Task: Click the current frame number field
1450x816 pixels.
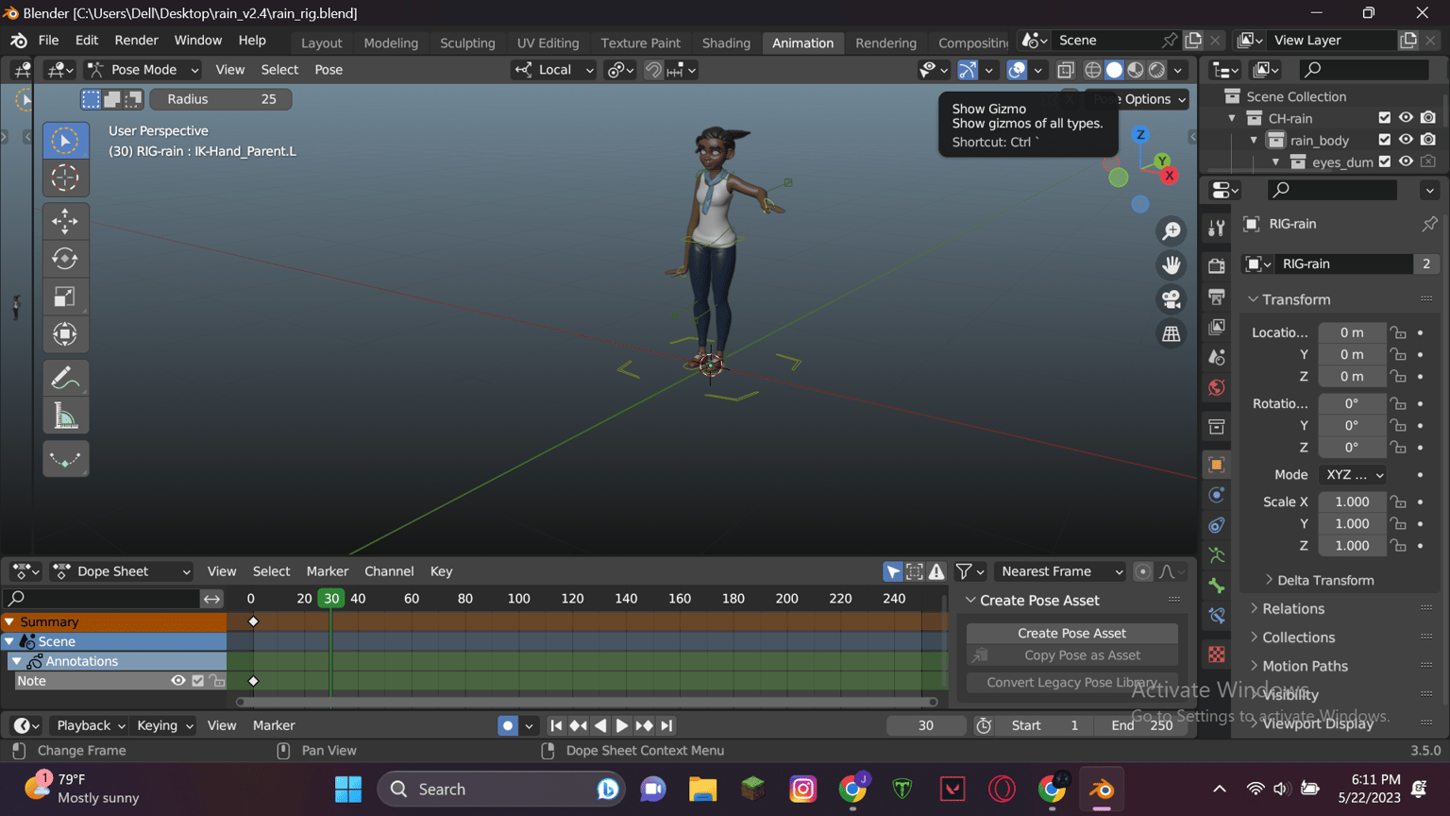Action: [926, 725]
